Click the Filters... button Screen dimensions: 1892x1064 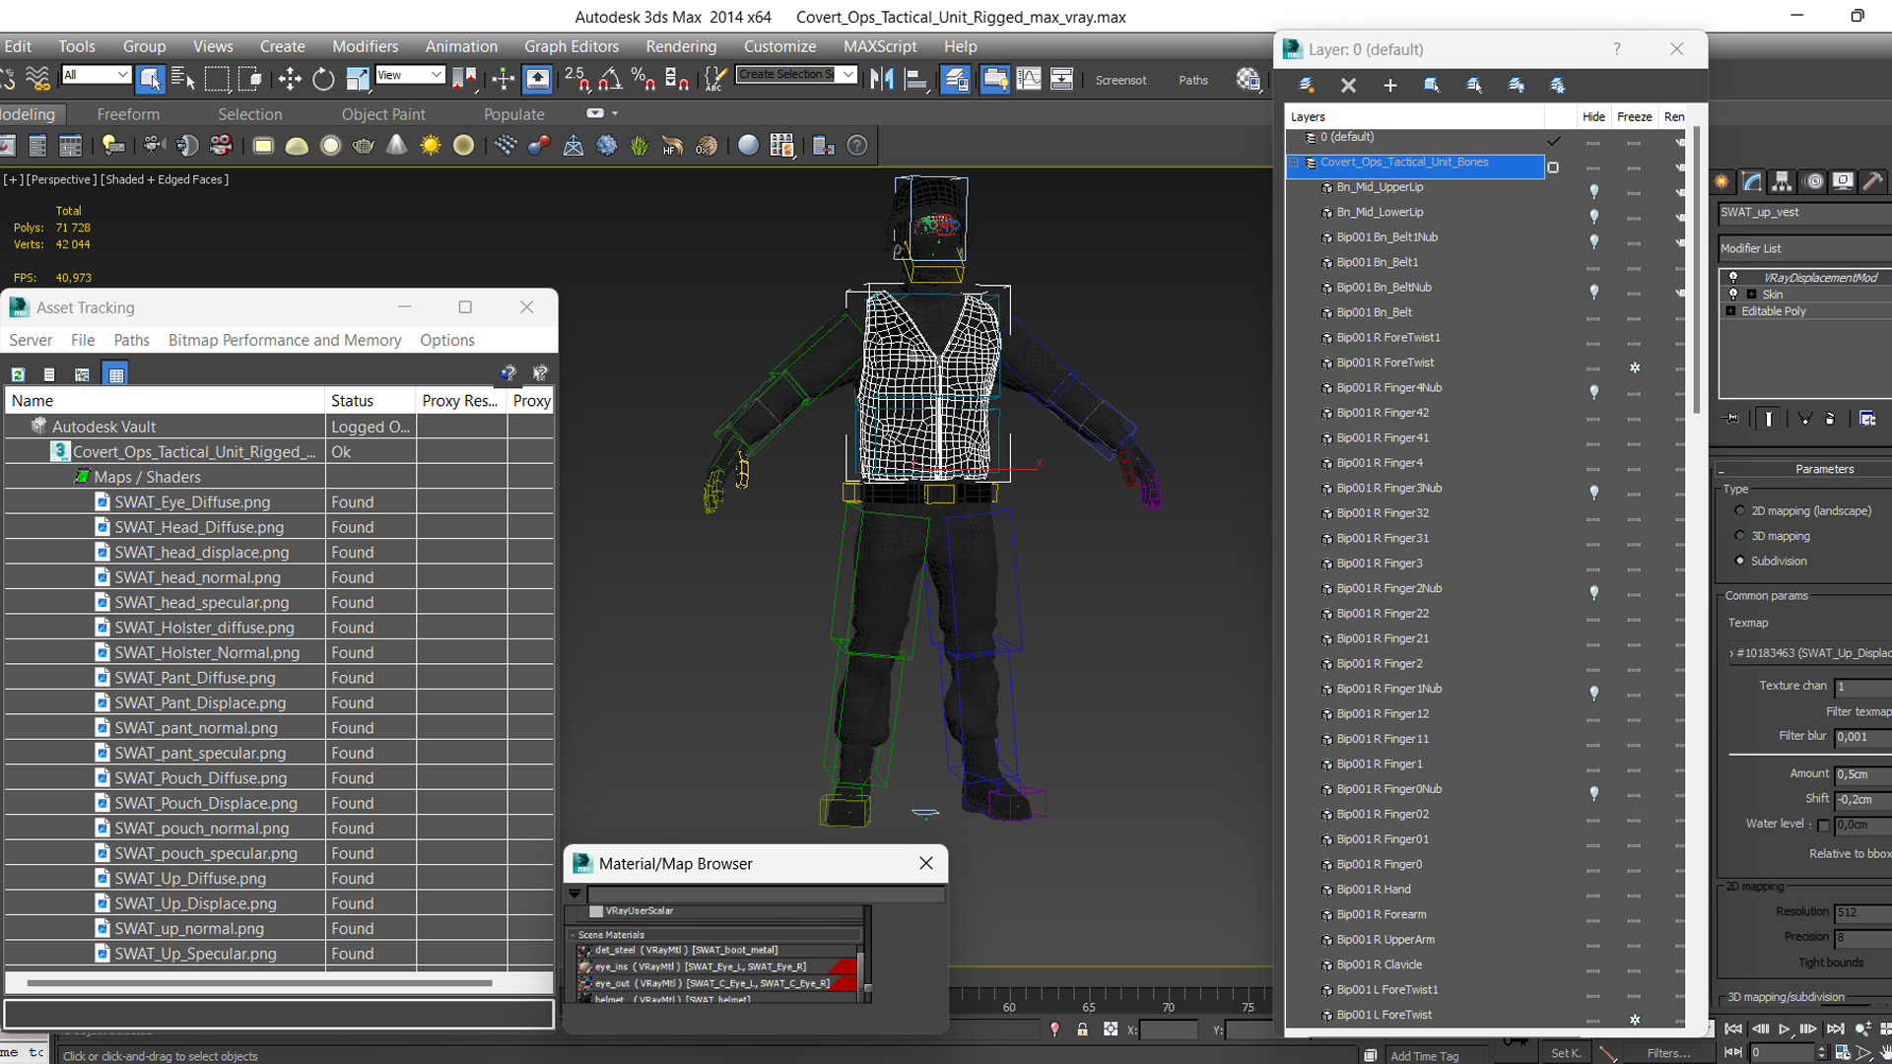1668,1053
